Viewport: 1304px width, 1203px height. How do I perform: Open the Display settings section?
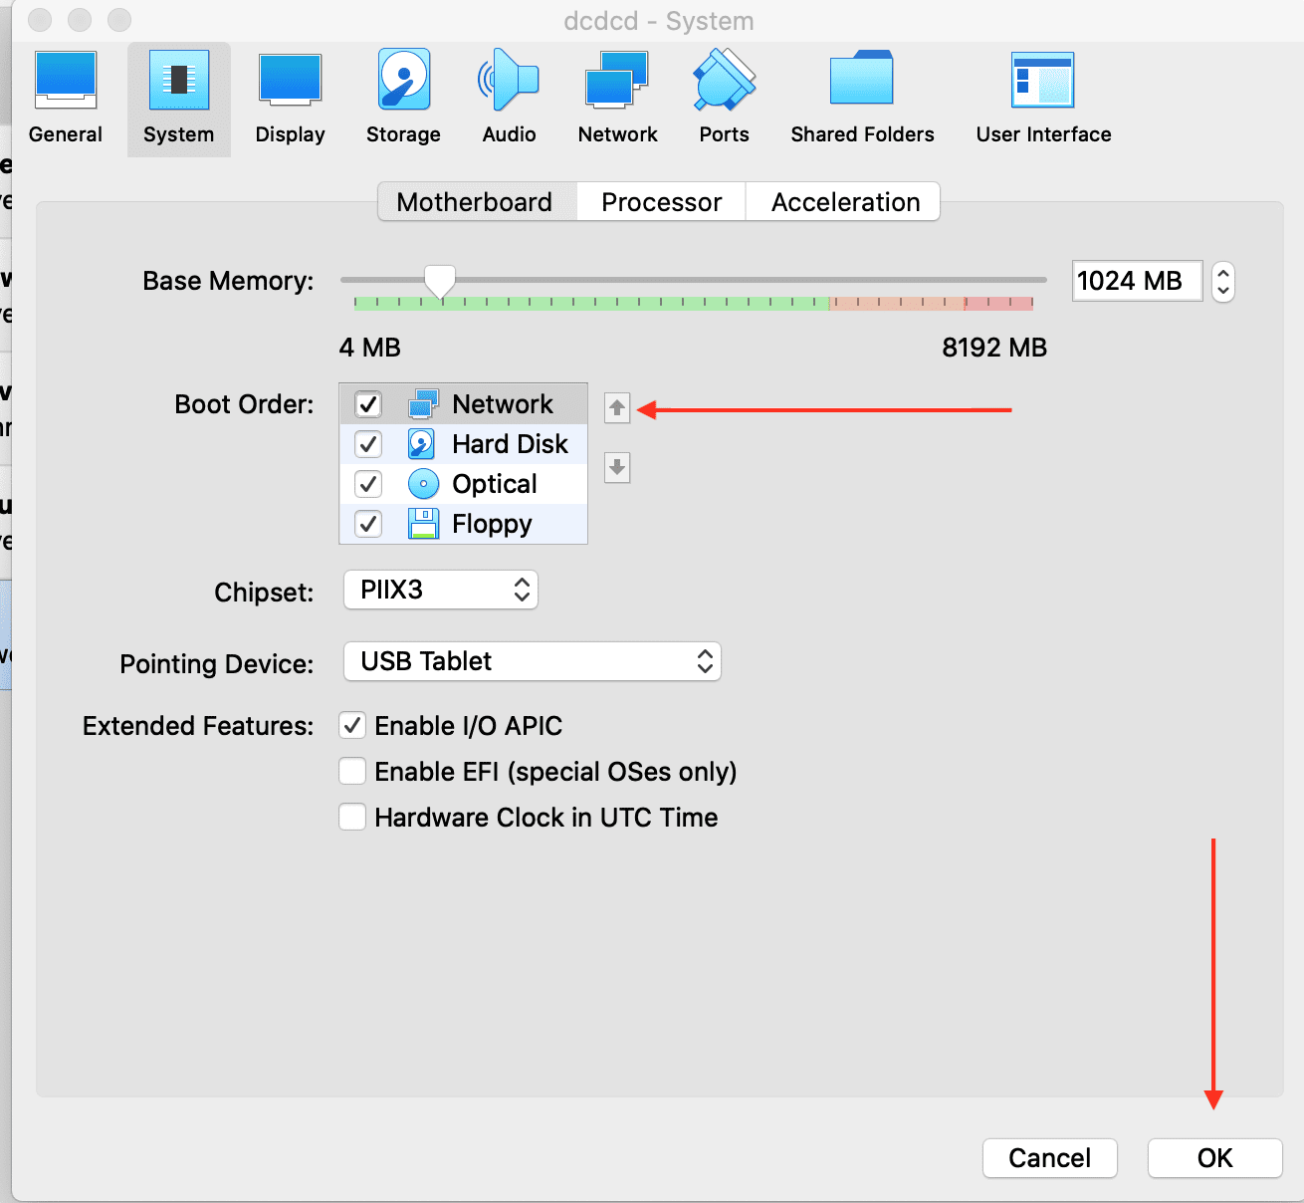(290, 99)
